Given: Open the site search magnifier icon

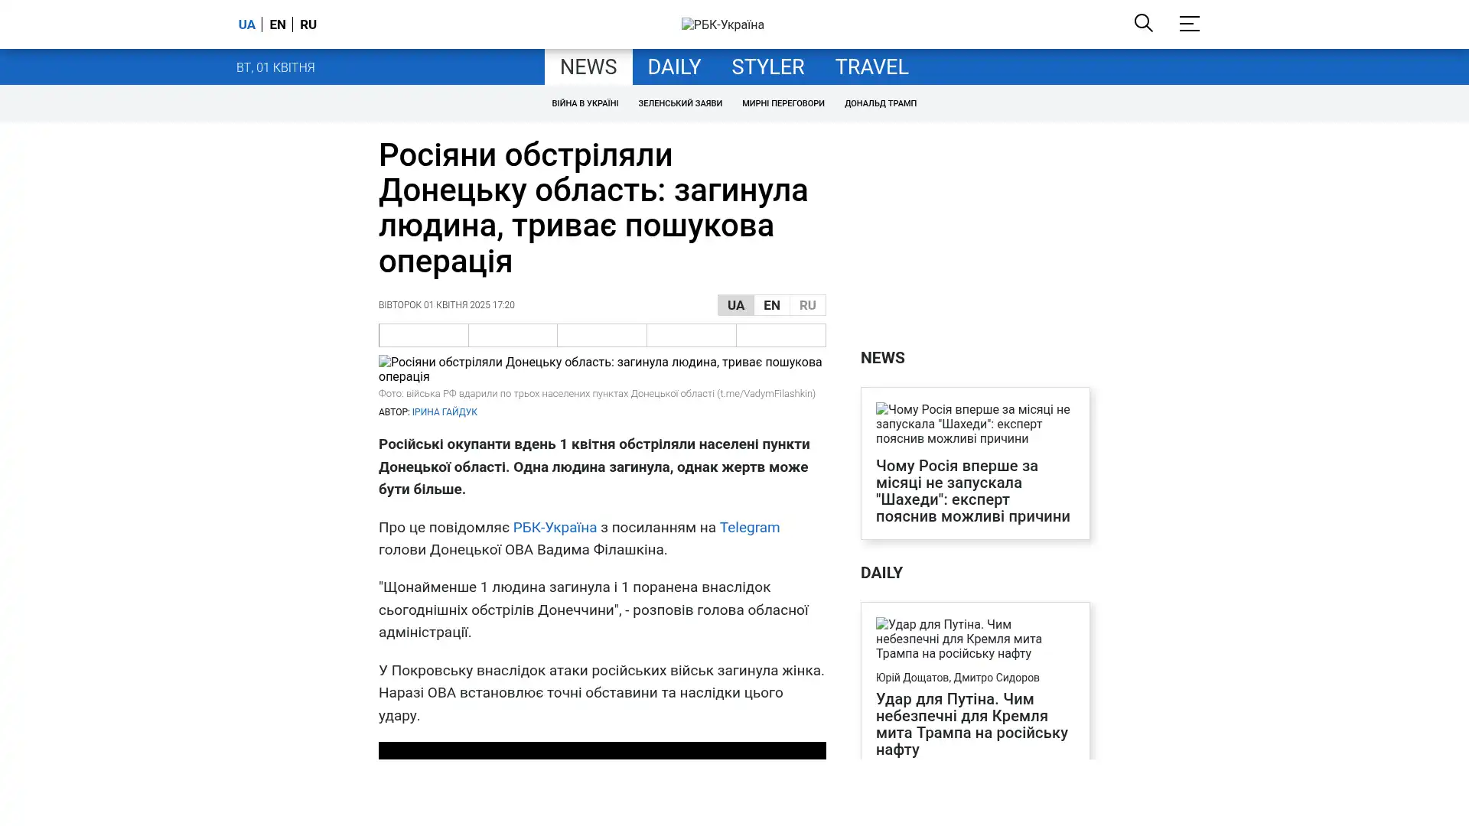Looking at the screenshot, I should tap(1143, 23).
